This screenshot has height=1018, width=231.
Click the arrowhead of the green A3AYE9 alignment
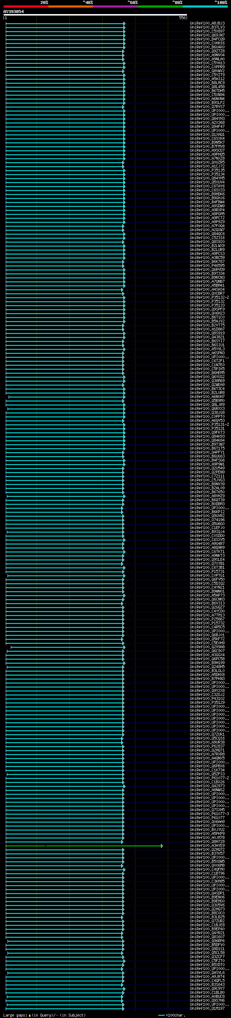click(x=162, y=846)
